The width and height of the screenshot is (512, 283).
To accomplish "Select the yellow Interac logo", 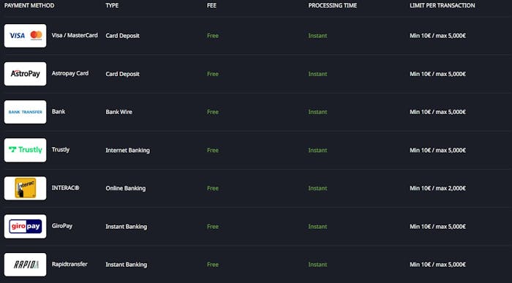I will tap(25, 189).
